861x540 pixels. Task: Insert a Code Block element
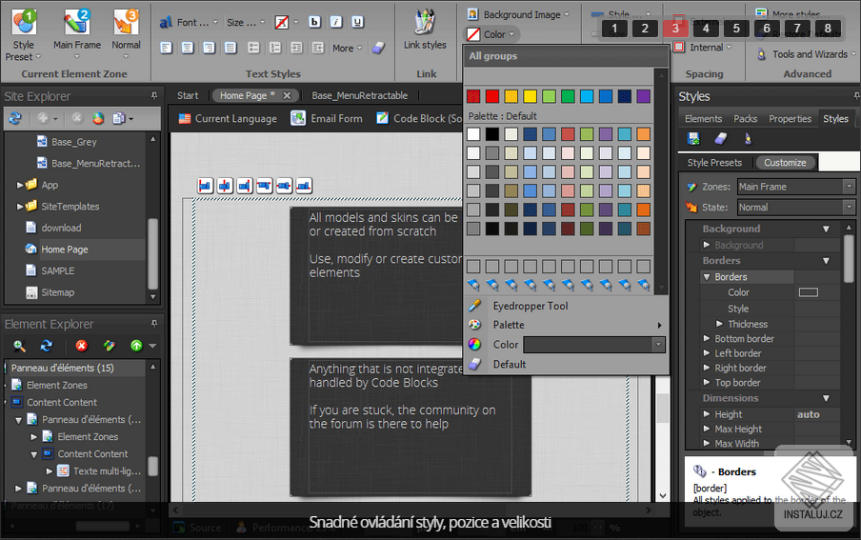[x=419, y=118]
